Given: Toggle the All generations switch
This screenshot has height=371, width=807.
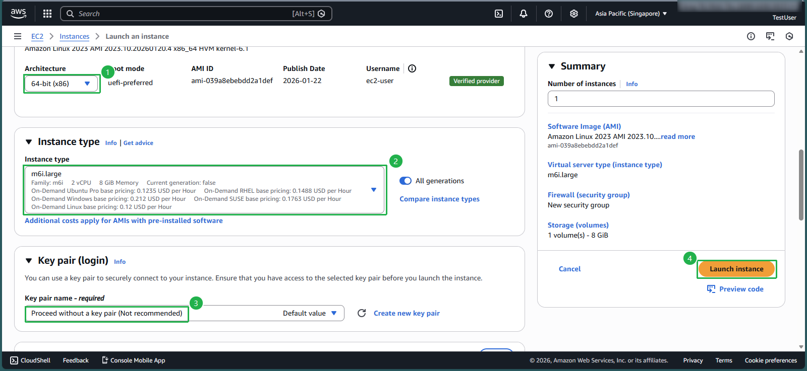Looking at the screenshot, I should tap(406, 181).
